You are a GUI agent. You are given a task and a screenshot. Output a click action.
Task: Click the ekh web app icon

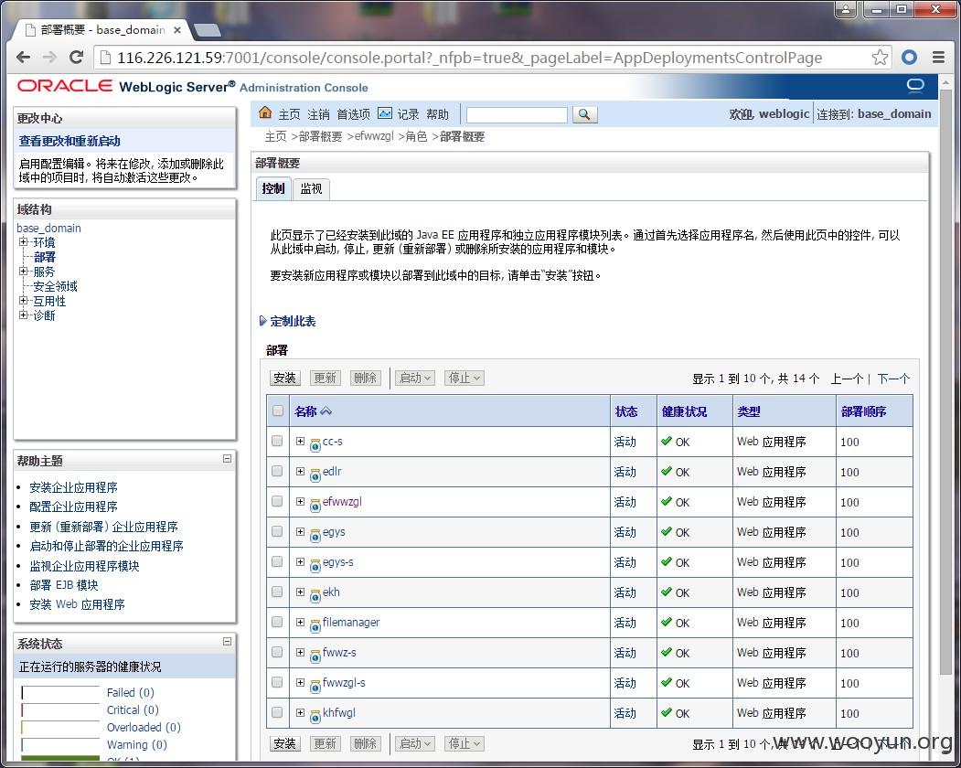(x=315, y=595)
